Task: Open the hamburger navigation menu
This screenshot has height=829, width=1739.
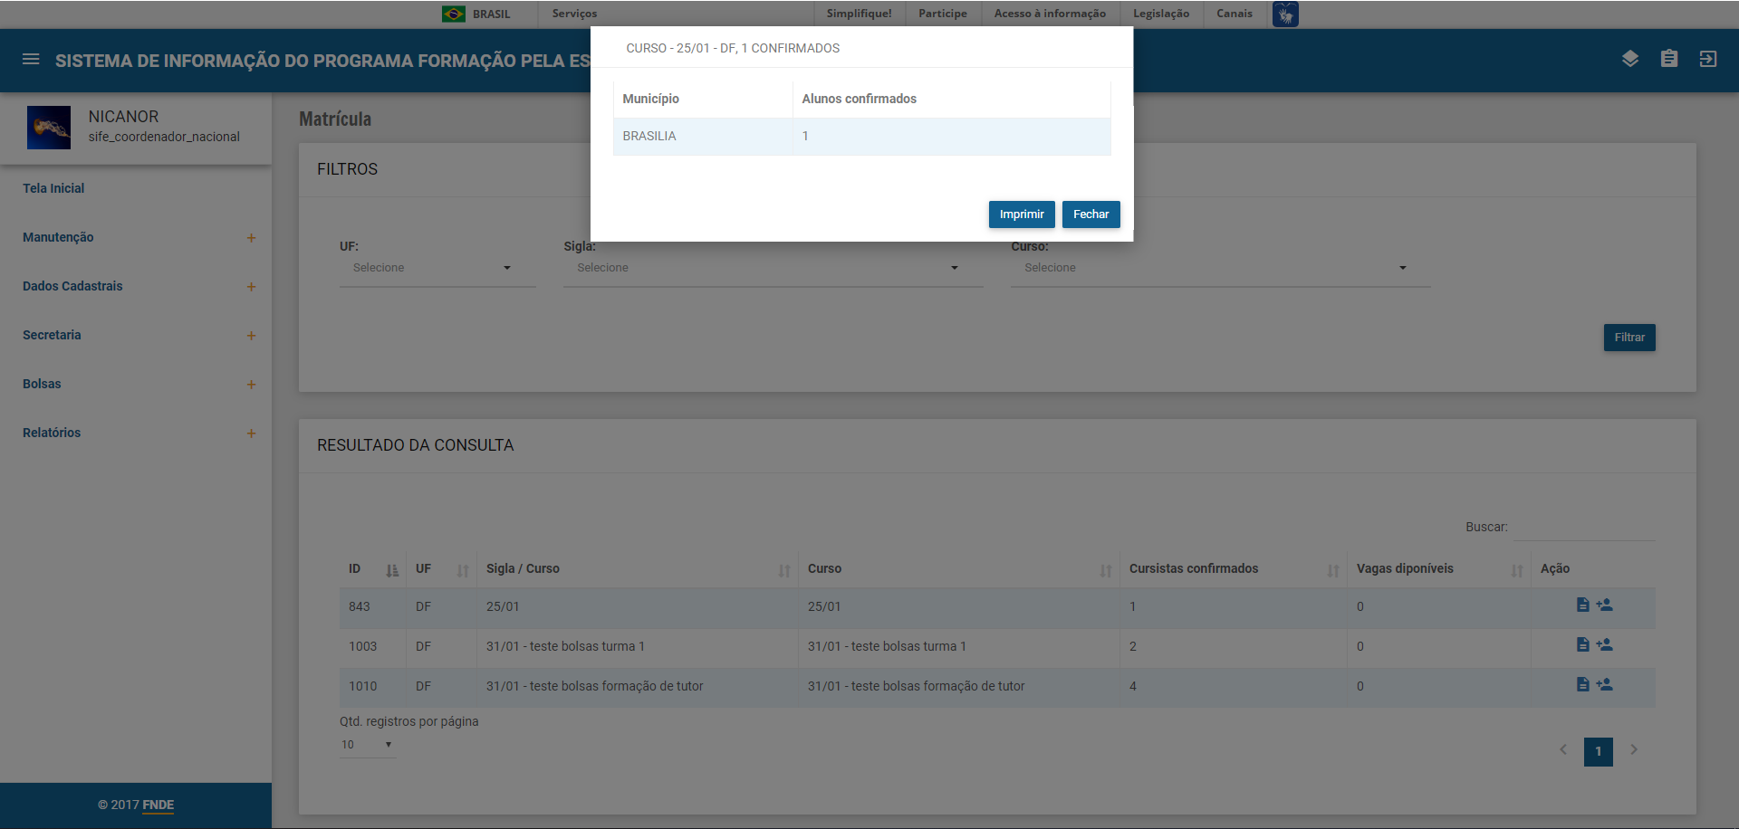Action: point(31,60)
